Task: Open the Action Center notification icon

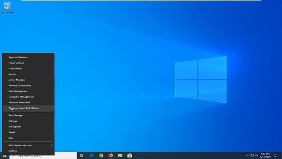Action: 275,155
